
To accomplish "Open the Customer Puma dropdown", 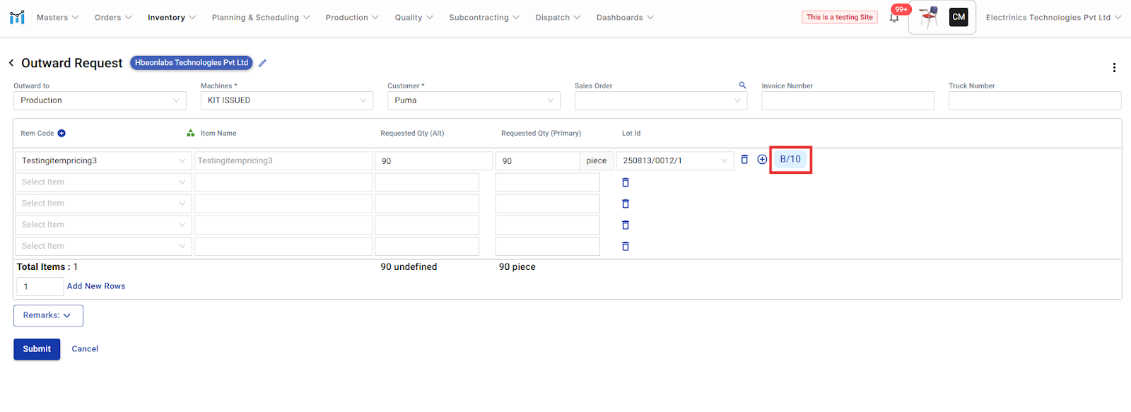I will point(474,100).
